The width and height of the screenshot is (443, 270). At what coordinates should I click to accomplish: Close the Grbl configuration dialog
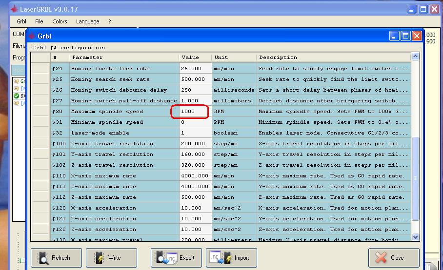tap(393, 258)
